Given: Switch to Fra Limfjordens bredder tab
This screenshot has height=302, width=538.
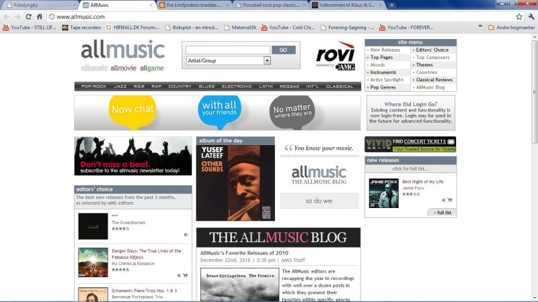Looking at the screenshot, I should [x=194, y=5].
